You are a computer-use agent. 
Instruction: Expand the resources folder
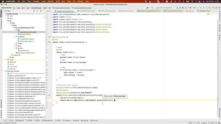tap(10, 55)
